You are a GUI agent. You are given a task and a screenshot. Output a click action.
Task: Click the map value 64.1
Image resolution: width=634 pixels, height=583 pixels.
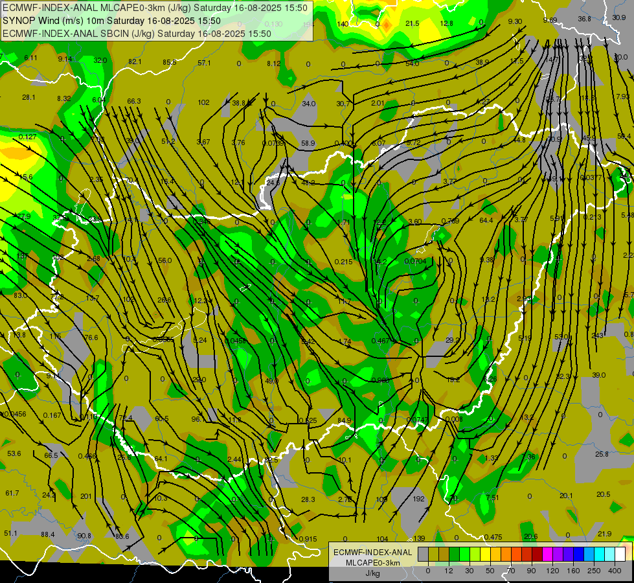point(161,459)
